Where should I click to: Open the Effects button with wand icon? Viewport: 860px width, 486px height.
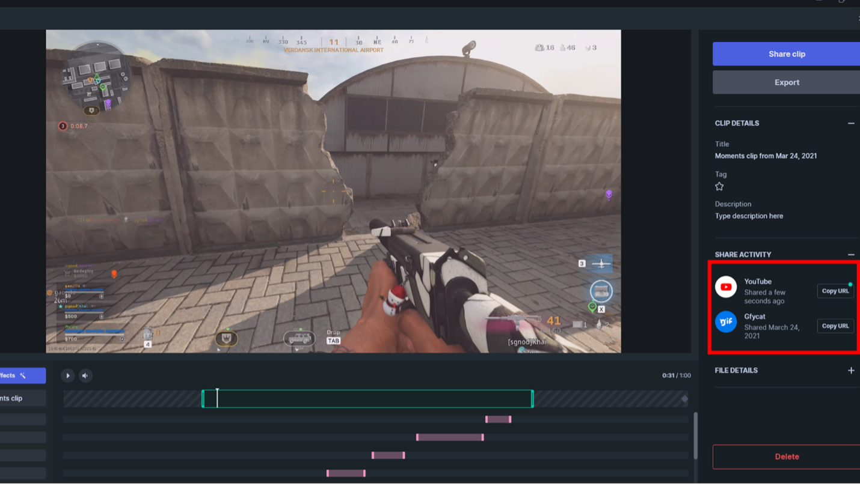(x=22, y=375)
